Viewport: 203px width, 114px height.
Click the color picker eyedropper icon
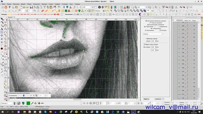(32, 103)
